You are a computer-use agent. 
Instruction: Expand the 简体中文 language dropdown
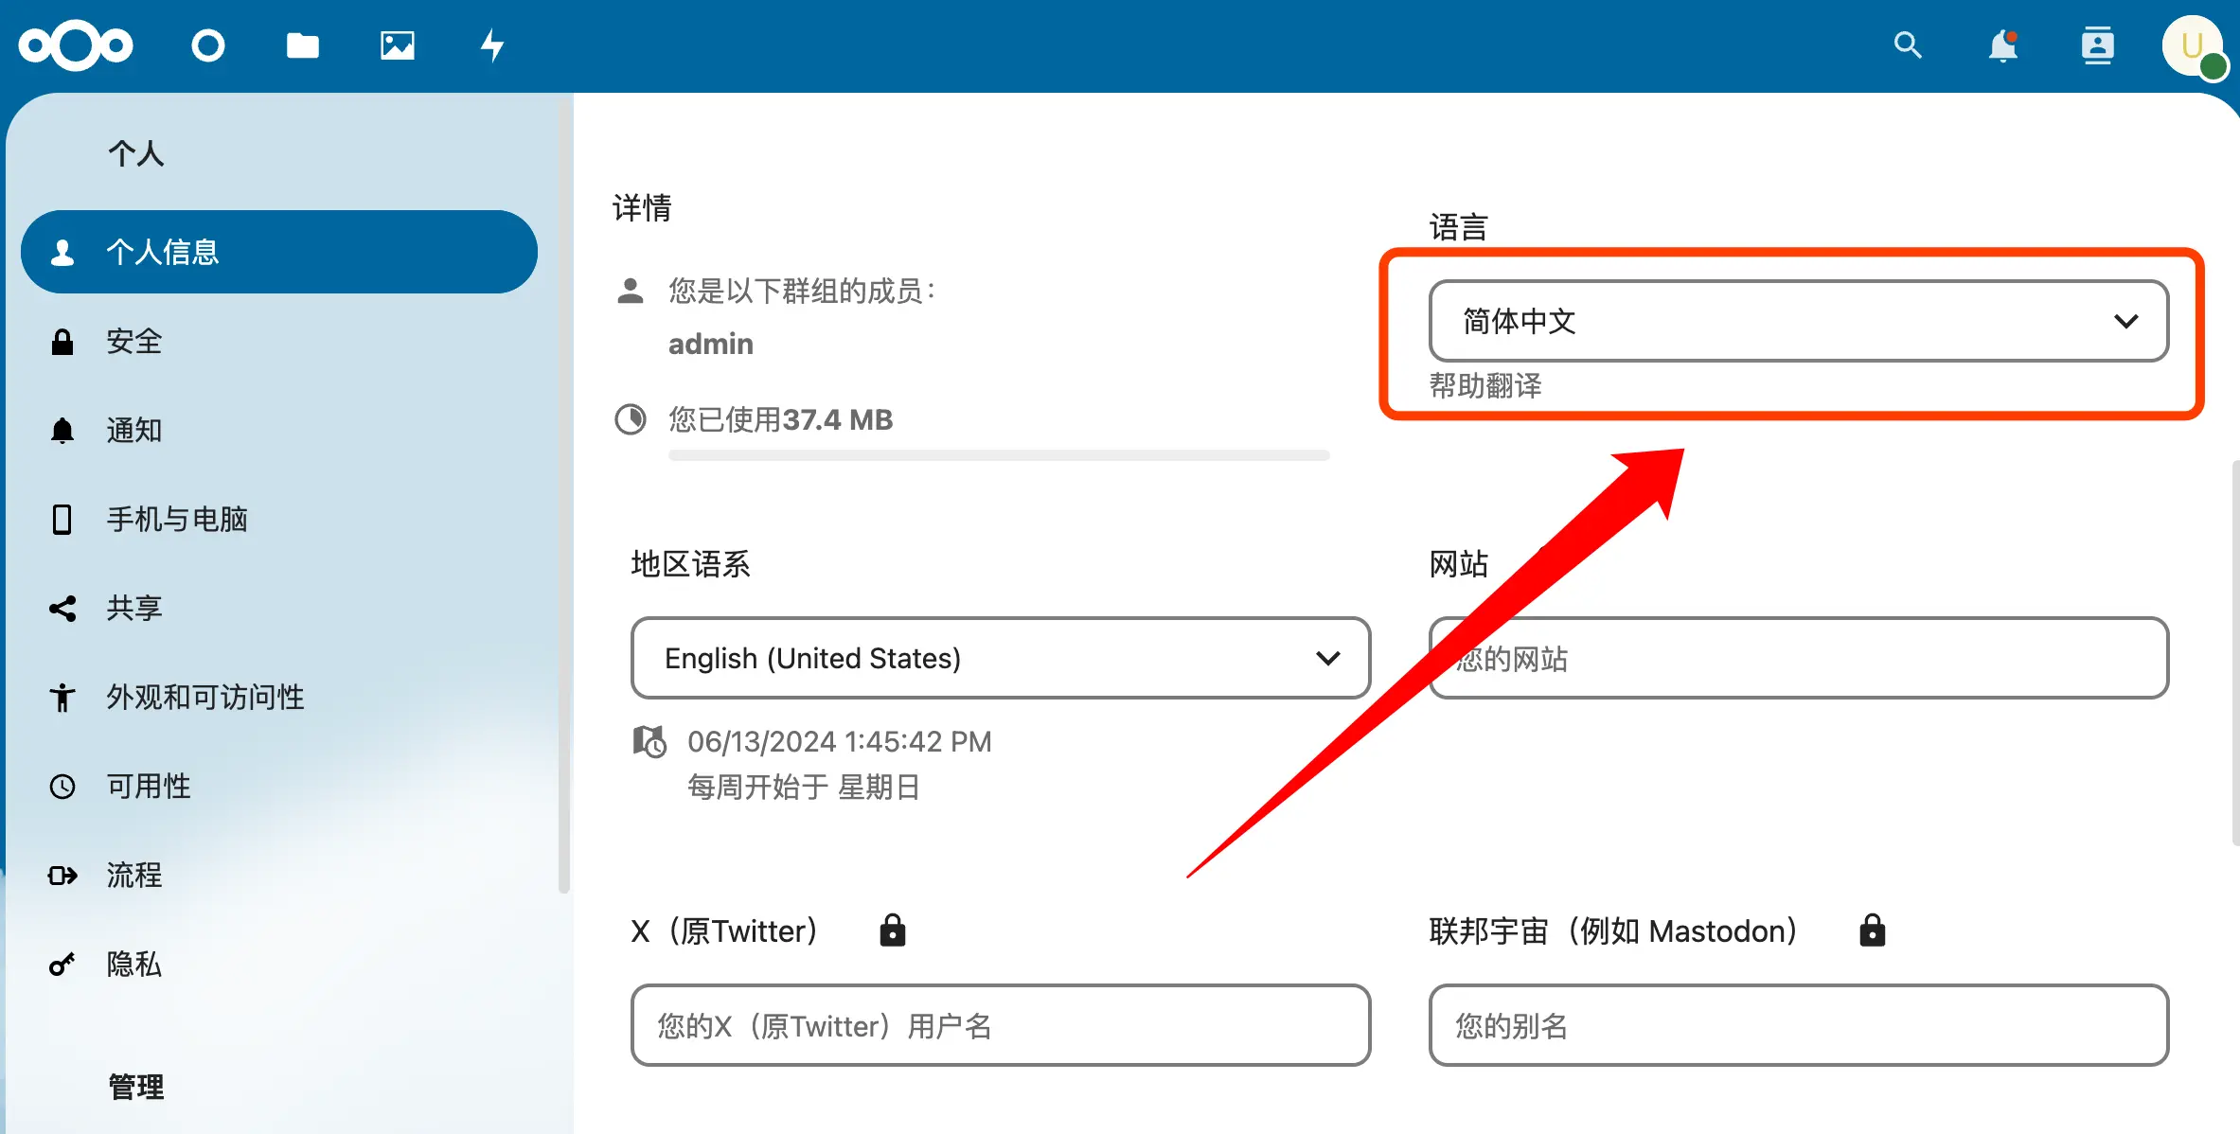pos(1798,321)
